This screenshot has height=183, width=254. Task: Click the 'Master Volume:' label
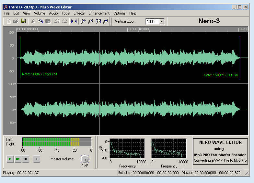click(x=62, y=159)
